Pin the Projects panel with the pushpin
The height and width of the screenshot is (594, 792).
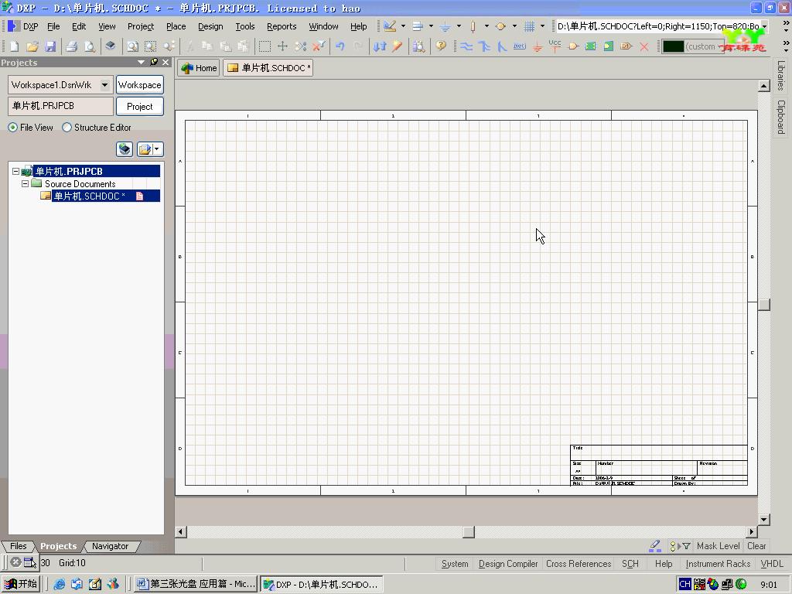pyautogui.click(x=154, y=62)
